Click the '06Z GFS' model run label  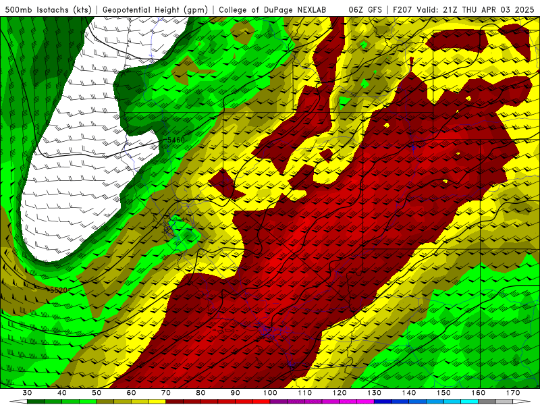(x=365, y=9)
